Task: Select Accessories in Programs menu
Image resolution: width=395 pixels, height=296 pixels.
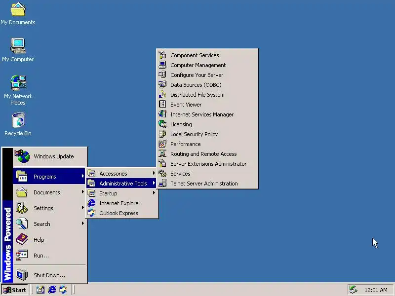Action: pos(122,174)
